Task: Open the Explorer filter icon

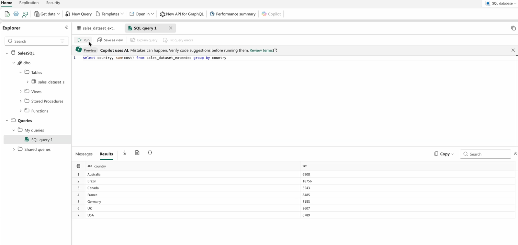Action: tap(62, 41)
